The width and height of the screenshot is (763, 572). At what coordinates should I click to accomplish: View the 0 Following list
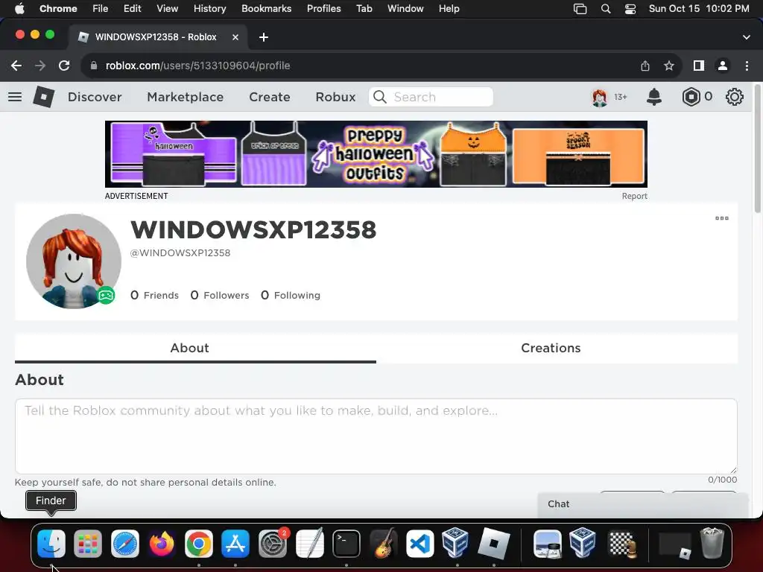point(291,295)
